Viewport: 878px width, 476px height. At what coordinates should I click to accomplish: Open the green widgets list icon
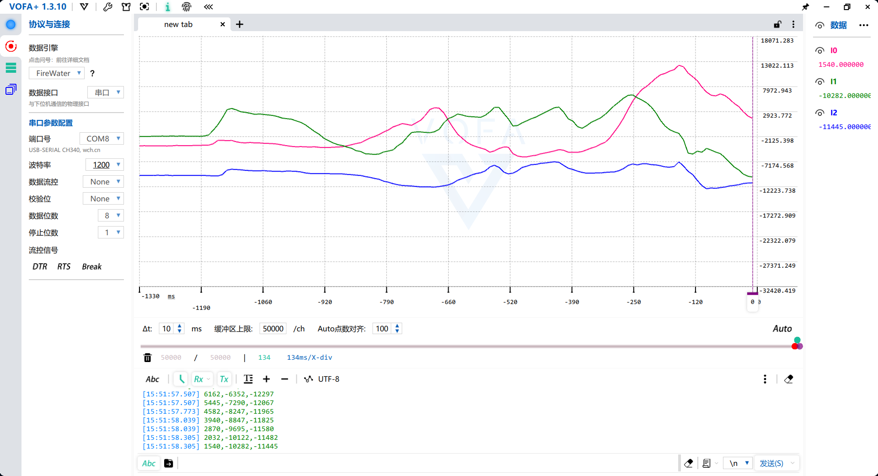(11, 68)
